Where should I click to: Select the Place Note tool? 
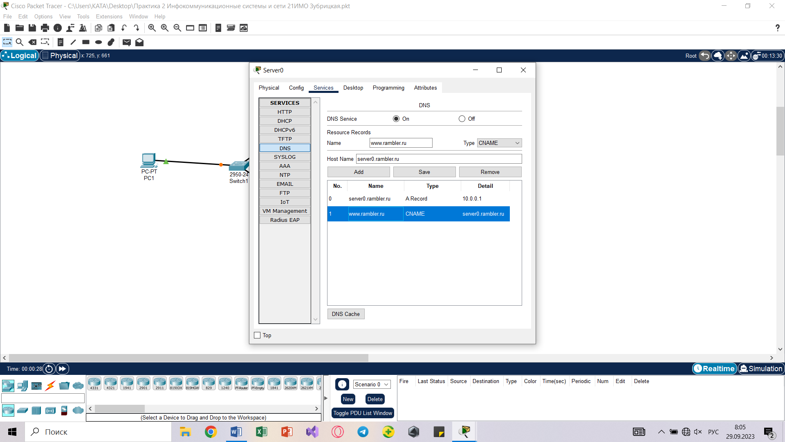click(x=61, y=42)
